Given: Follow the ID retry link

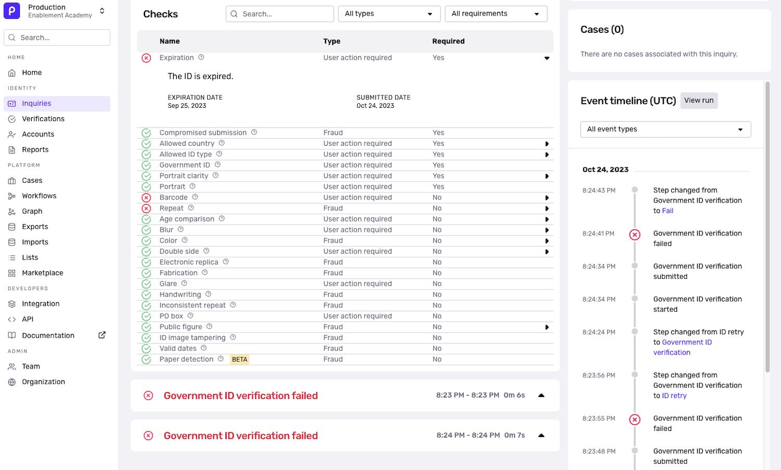Looking at the screenshot, I should tap(674, 395).
